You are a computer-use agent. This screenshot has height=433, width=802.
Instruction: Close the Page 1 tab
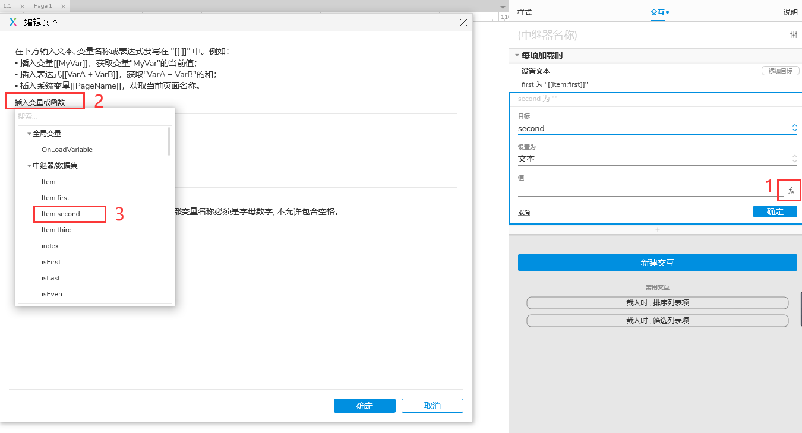[x=62, y=6]
